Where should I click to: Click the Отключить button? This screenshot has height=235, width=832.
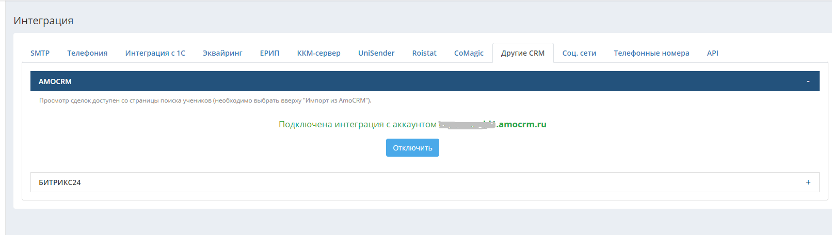click(x=412, y=148)
